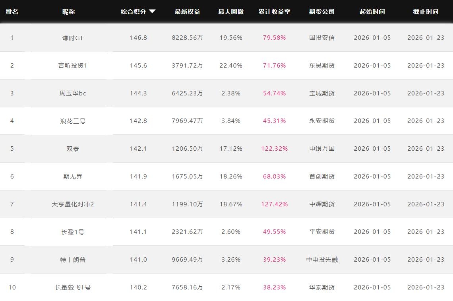Click the 排名 column header
This screenshot has height=301, width=453.
pyautogui.click(x=12, y=12)
